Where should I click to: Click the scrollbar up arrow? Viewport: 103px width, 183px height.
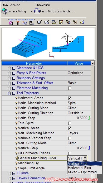click(93, 63)
